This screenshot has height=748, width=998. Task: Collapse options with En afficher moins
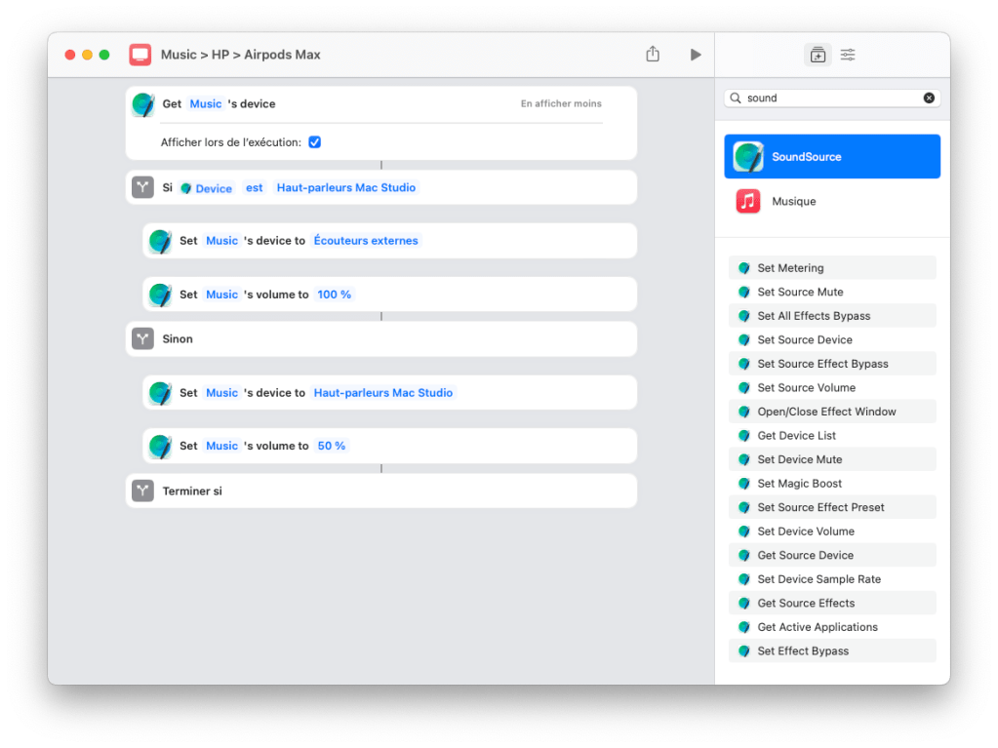(x=561, y=103)
